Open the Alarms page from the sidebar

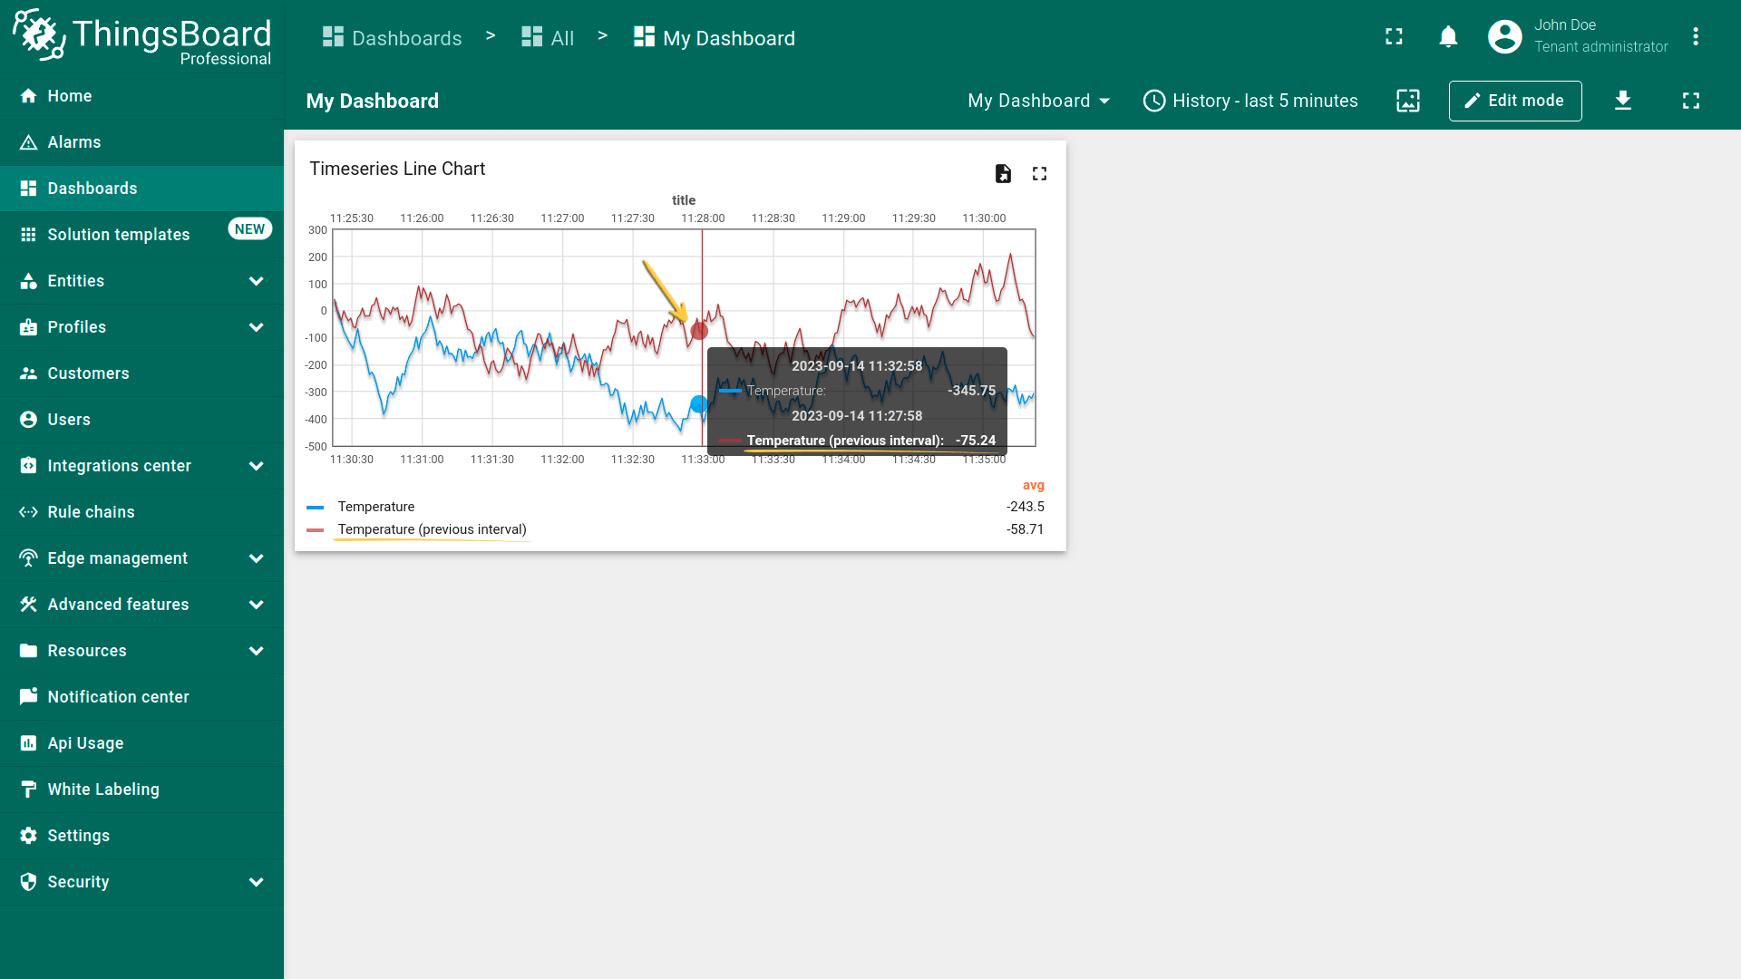(x=74, y=142)
